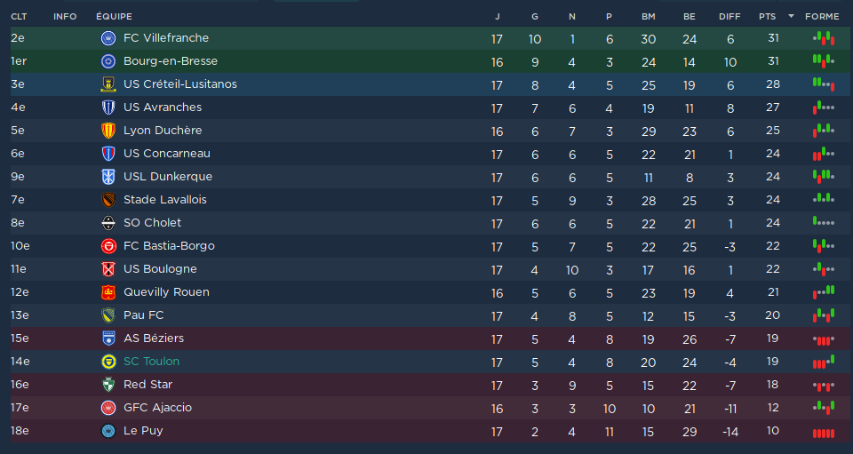
Task: Sort table by PTS column header
Action: 767,16
